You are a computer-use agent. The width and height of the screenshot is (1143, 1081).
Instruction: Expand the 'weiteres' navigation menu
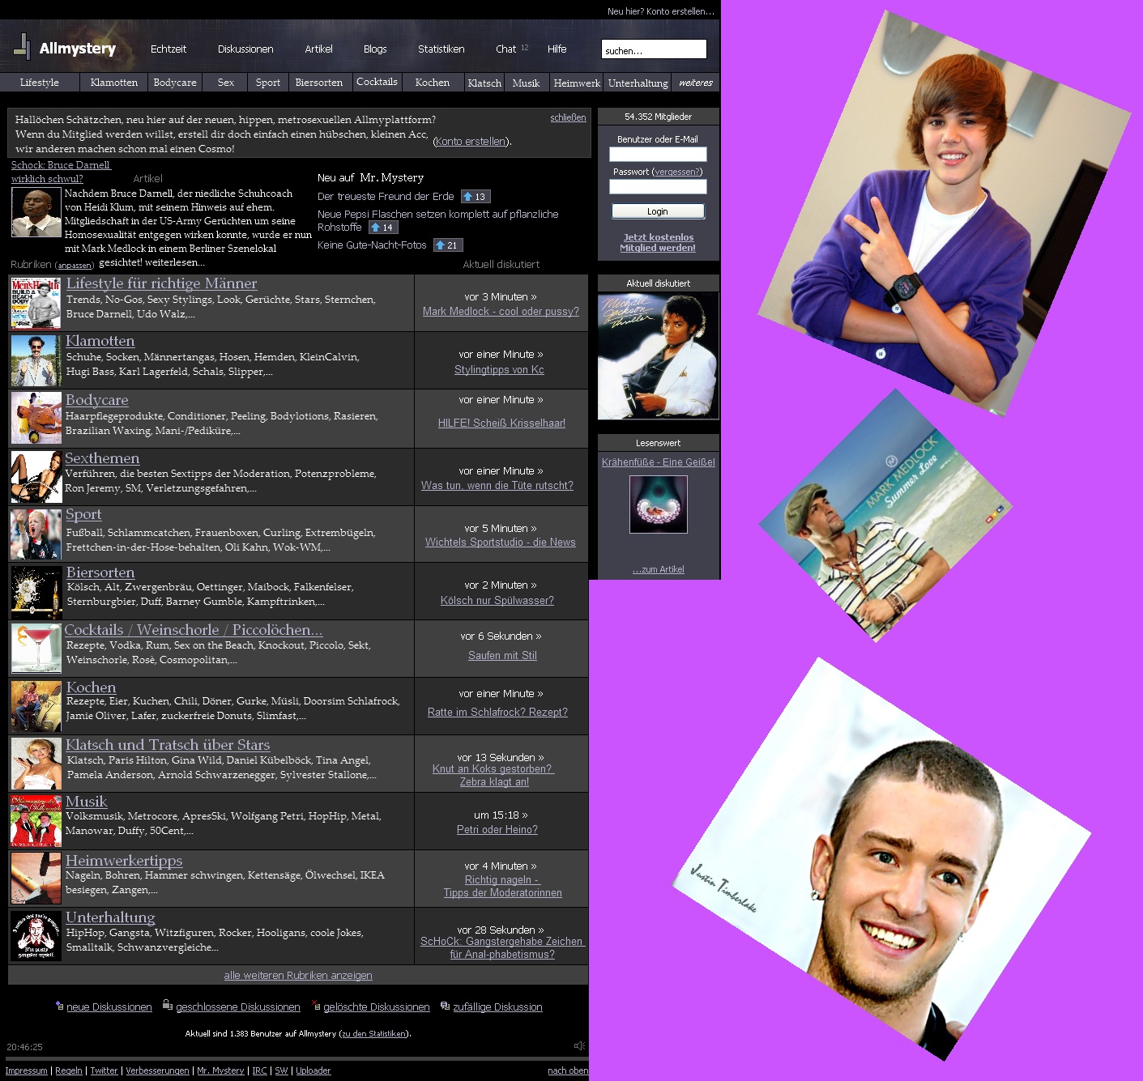[x=696, y=83]
